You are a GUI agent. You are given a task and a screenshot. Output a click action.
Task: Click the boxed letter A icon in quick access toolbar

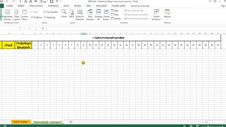tap(25, 1)
